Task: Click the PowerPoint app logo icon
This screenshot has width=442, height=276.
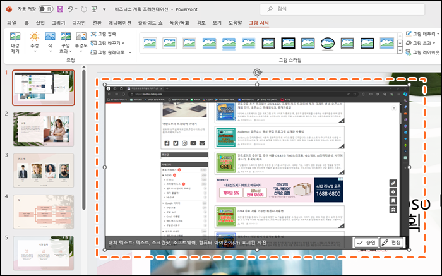Action: point(9,9)
